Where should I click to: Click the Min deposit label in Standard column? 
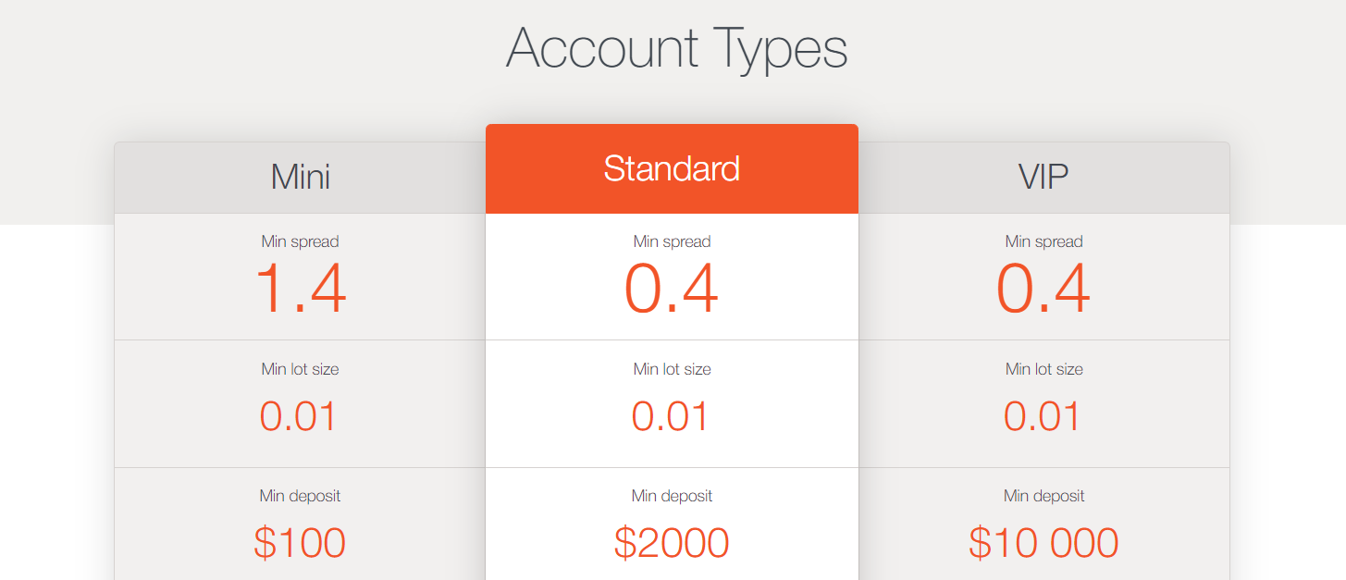pyautogui.click(x=672, y=496)
